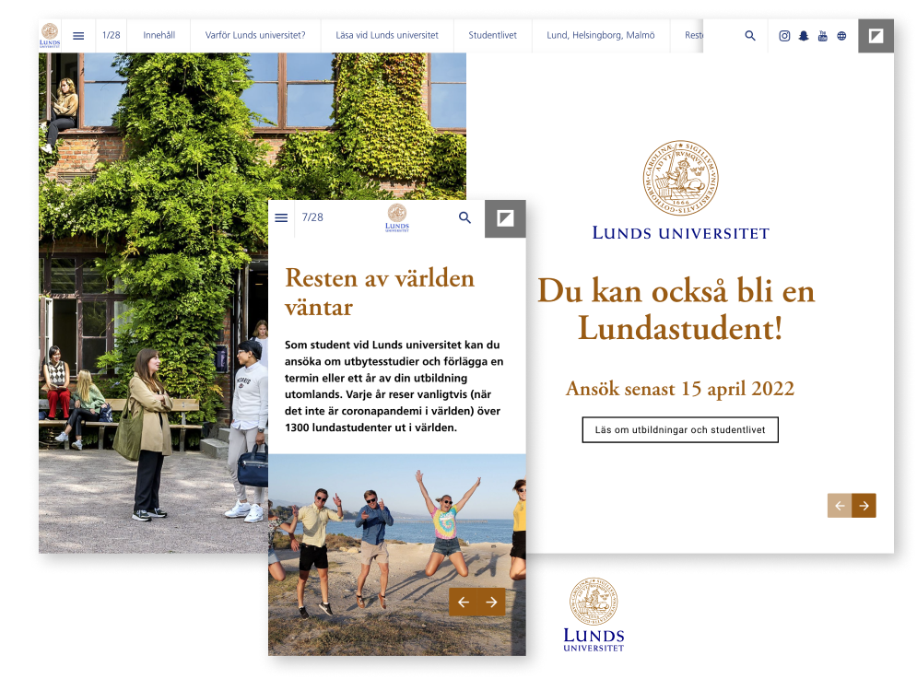The width and height of the screenshot is (917, 679).
Task: Open the globe language selector
Action: [x=841, y=36]
